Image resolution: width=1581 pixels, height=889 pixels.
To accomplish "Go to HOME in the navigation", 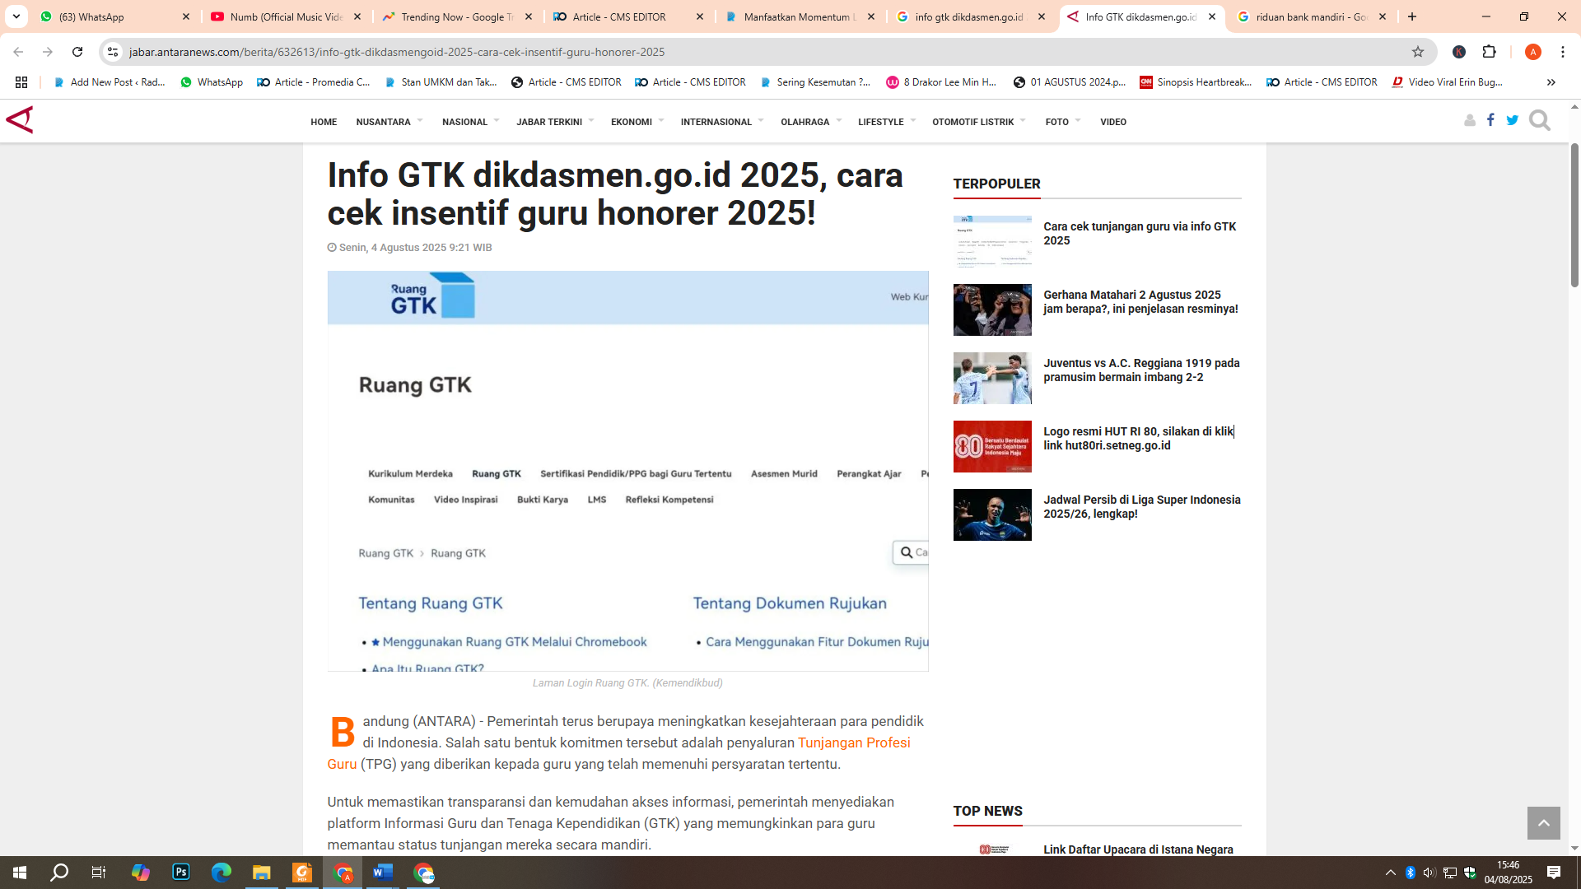I will click(324, 122).
